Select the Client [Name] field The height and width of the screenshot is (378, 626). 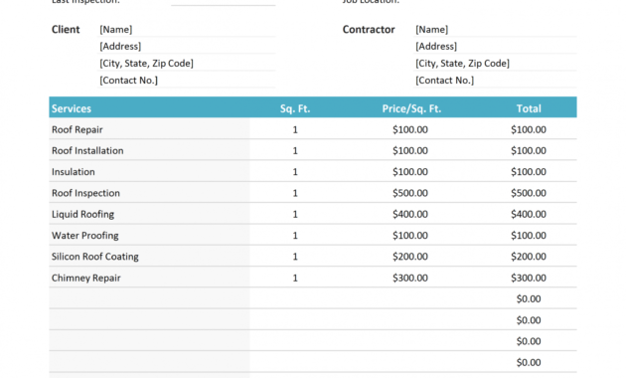(187, 29)
